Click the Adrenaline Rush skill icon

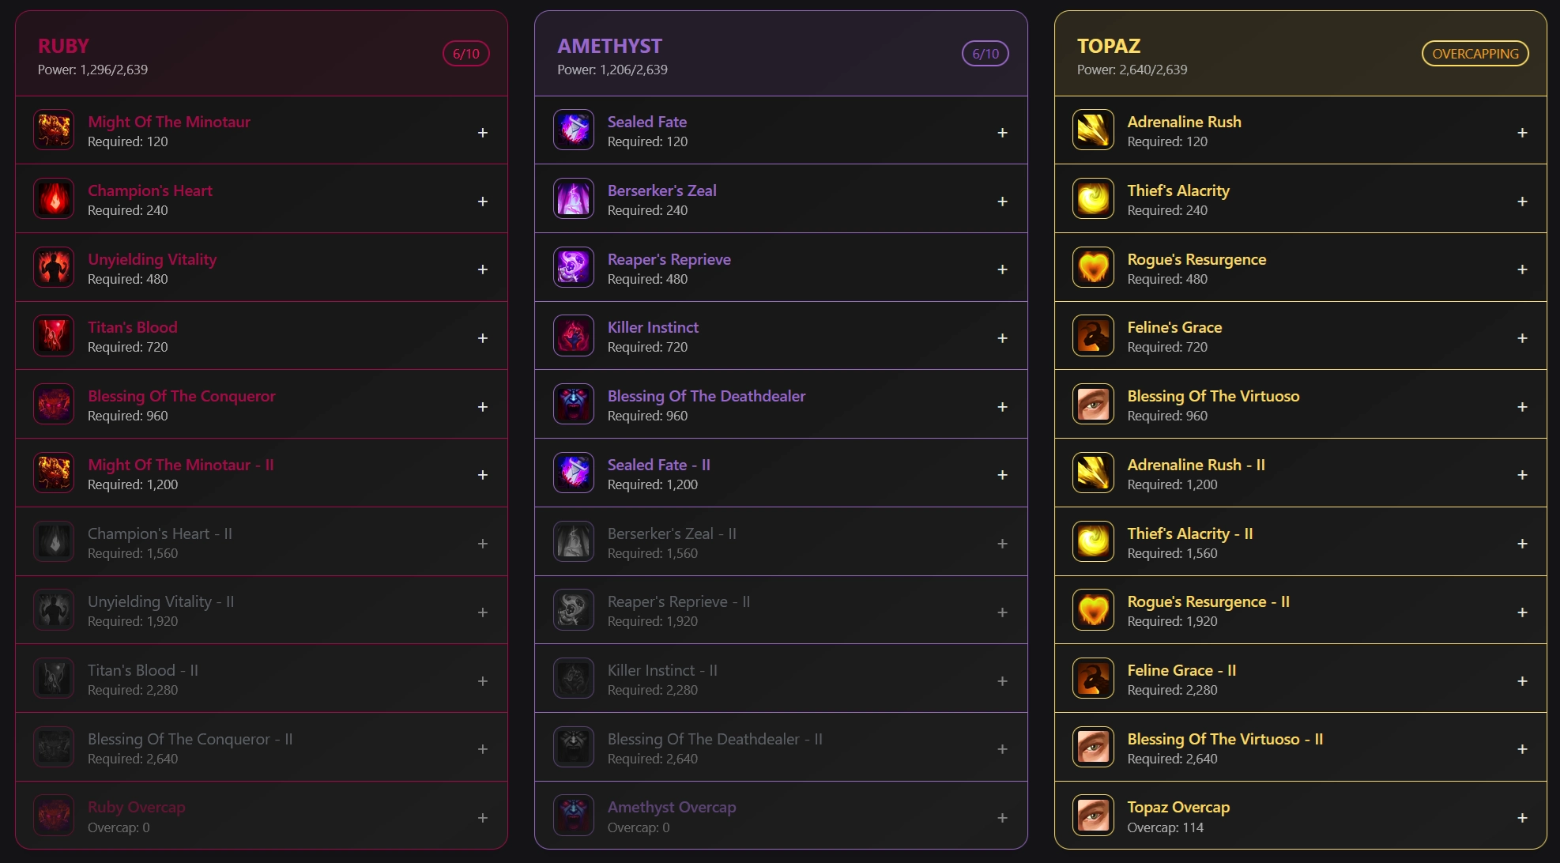pos(1093,130)
